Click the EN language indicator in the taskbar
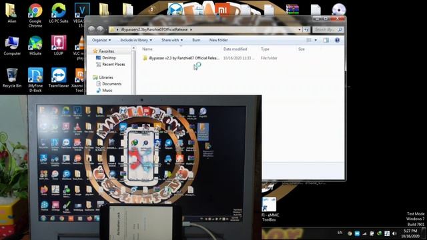The height and width of the screenshot is (240, 427). pos(340,233)
